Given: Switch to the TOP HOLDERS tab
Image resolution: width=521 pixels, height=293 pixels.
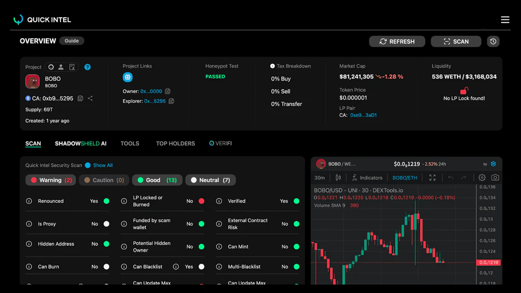Looking at the screenshot, I should (x=175, y=143).
